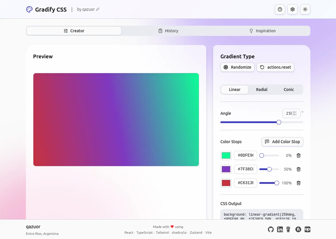
Task: Open the qazuor author link in the header
Action: tap(88, 9)
